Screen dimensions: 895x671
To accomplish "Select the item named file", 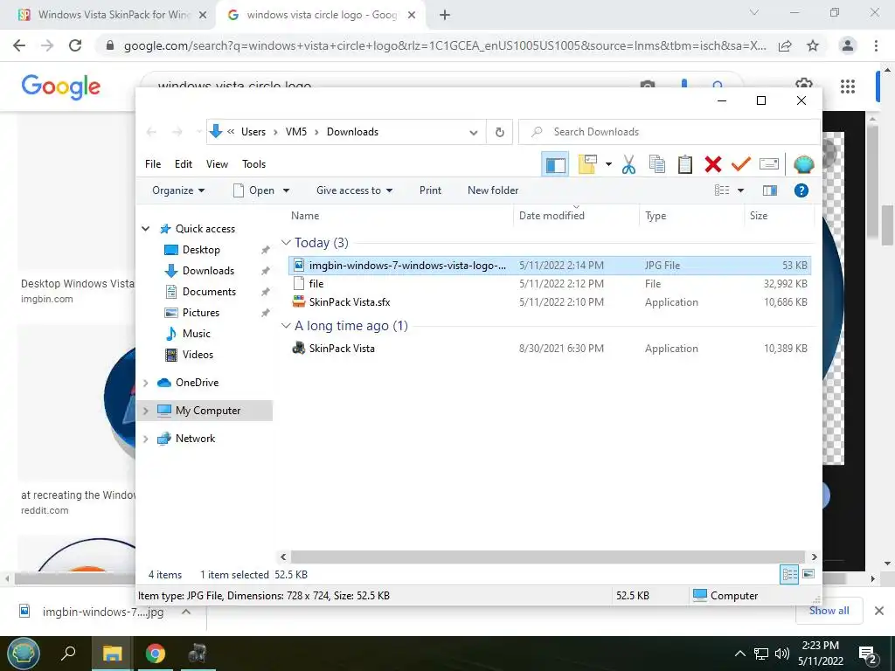I will coord(551,284).
